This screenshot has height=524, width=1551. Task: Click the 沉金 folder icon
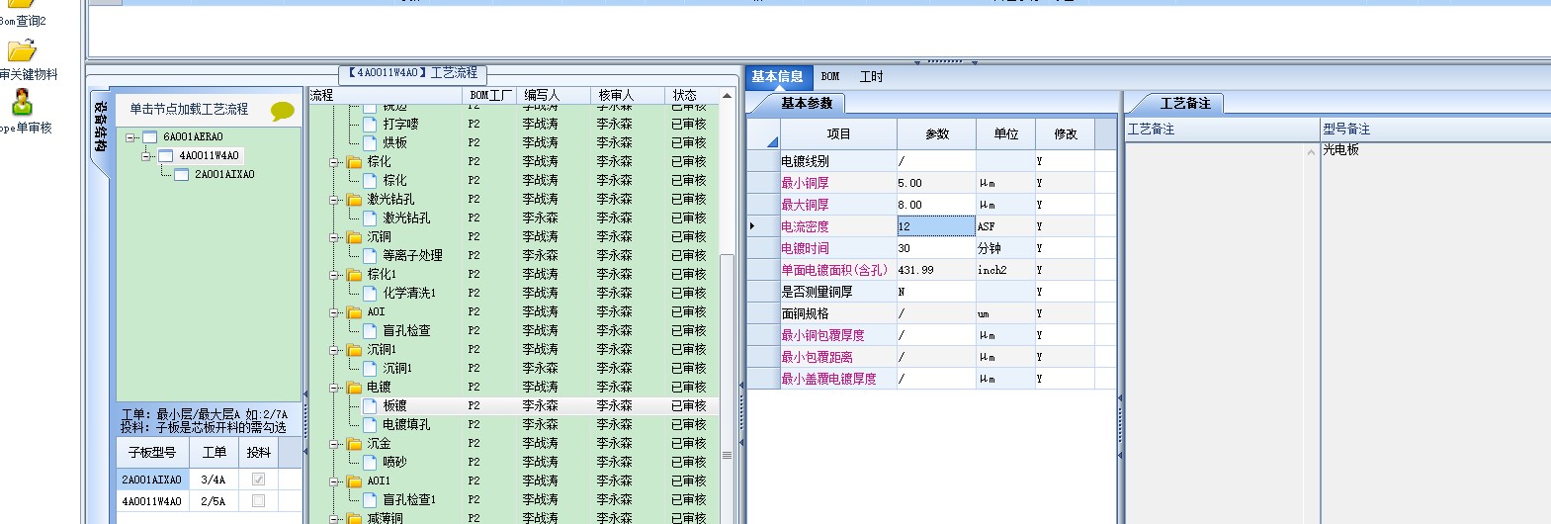pos(355,444)
